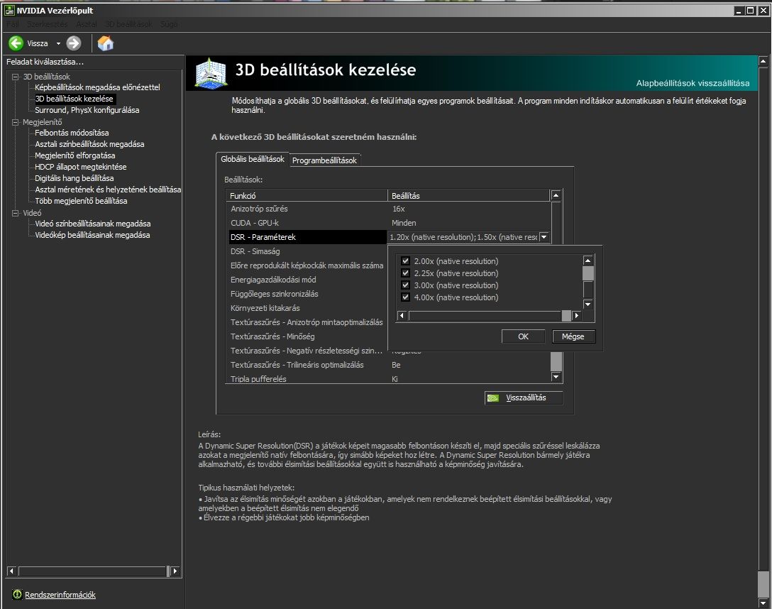Select Több megjelenítő beállítása tree item
The width and height of the screenshot is (772, 609).
pos(81,200)
